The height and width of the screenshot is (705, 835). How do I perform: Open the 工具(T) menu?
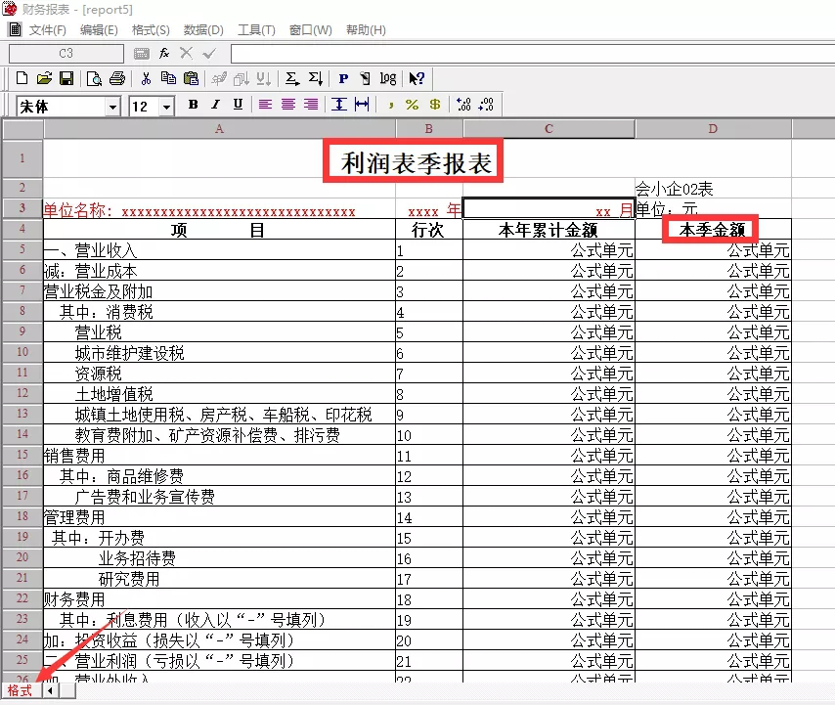pos(256,30)
